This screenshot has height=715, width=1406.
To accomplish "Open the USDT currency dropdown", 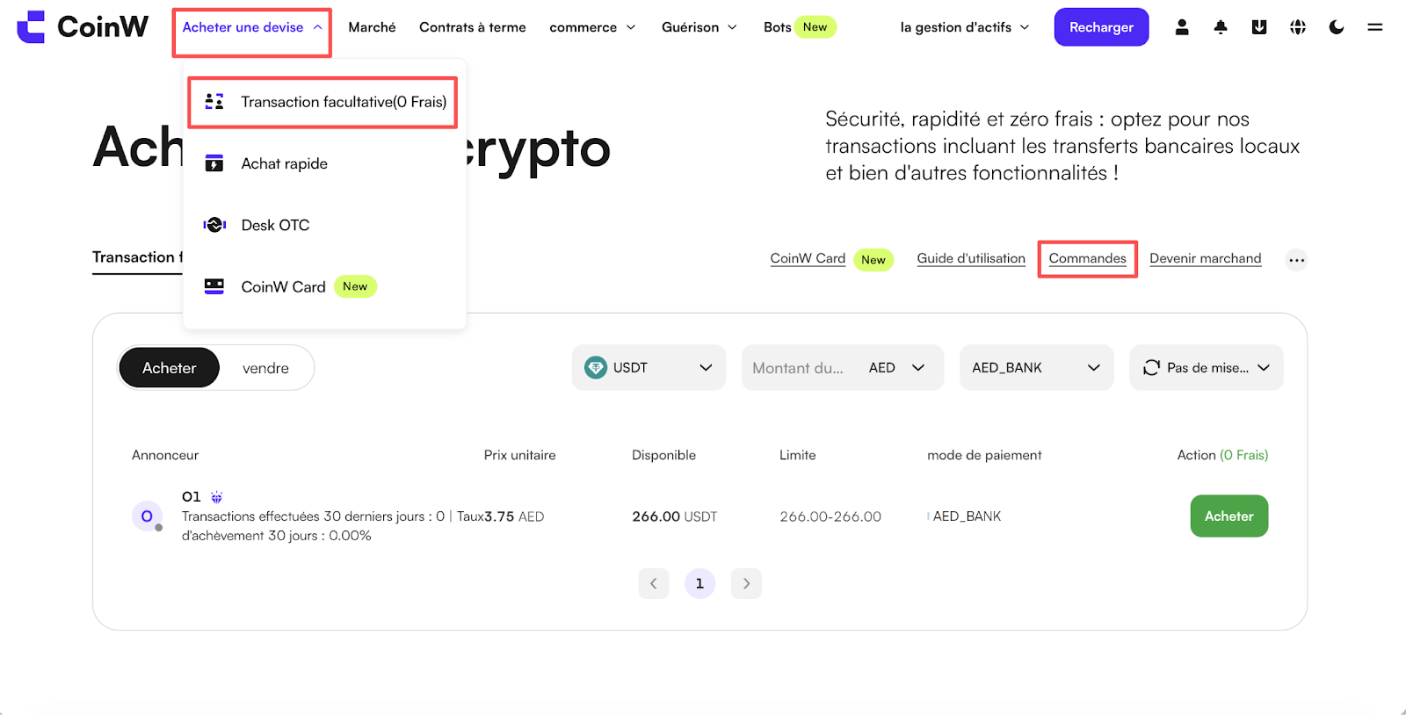I will click(649, 367).
